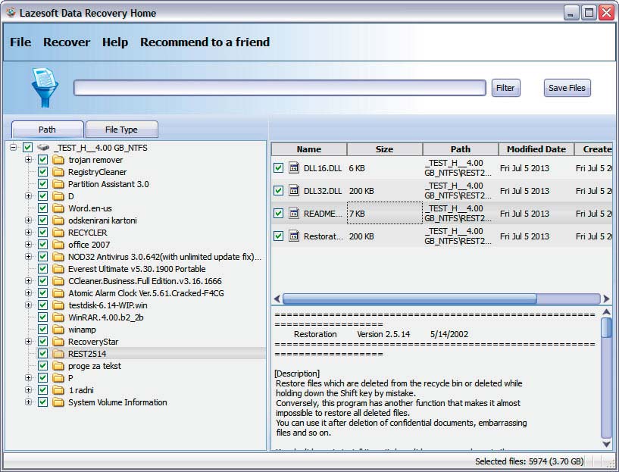Click the Partition Assistant 3.0 folder icon

click(58, 184)
